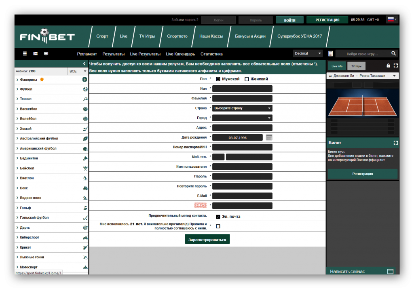Open the birth date calendar icon
Screen dimensions: 414x289
(269, 137)
